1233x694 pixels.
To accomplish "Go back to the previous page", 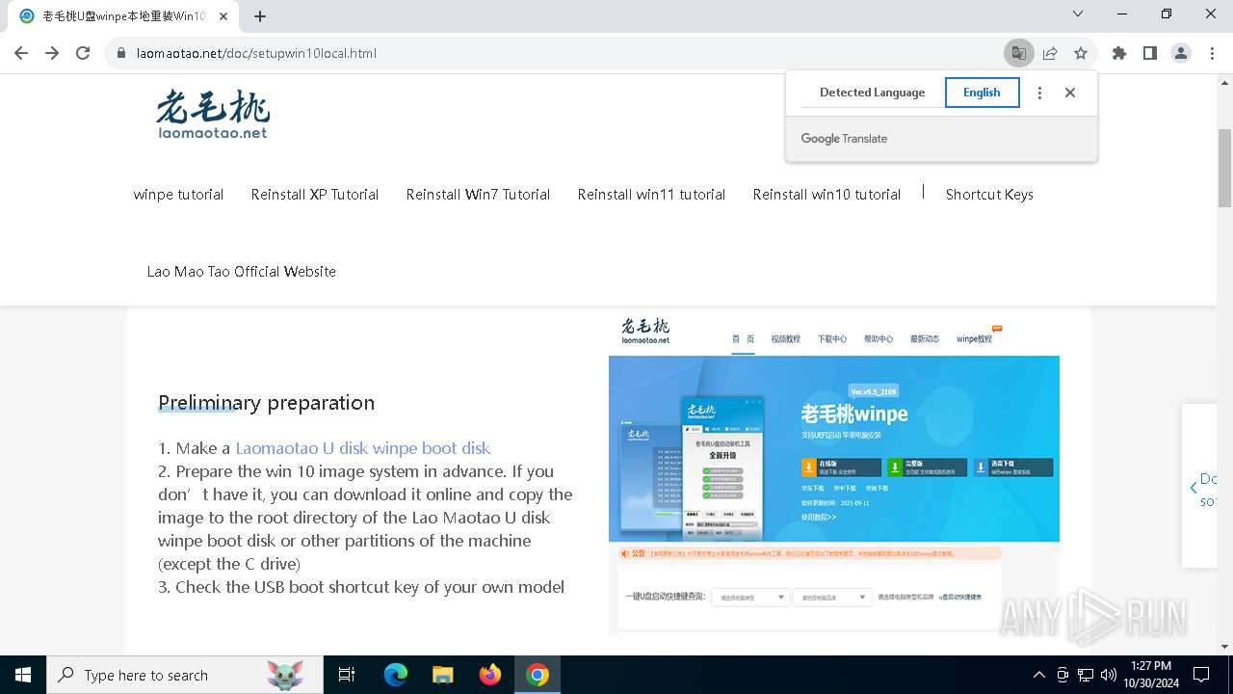I will click(x=21, y=53).
